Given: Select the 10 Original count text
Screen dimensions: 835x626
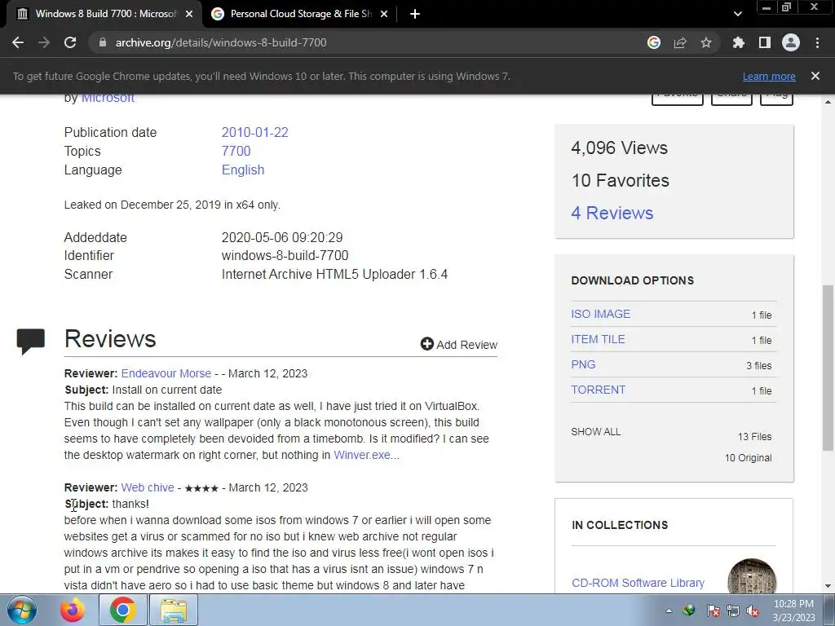Looking at the screenshot, I should (749, 458).
